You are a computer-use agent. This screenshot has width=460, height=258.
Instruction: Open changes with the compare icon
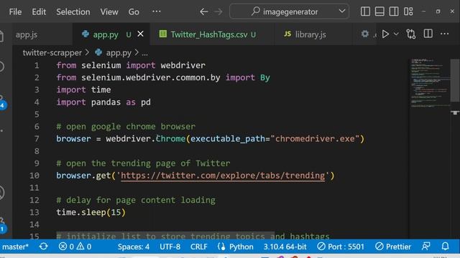(410, 34)
